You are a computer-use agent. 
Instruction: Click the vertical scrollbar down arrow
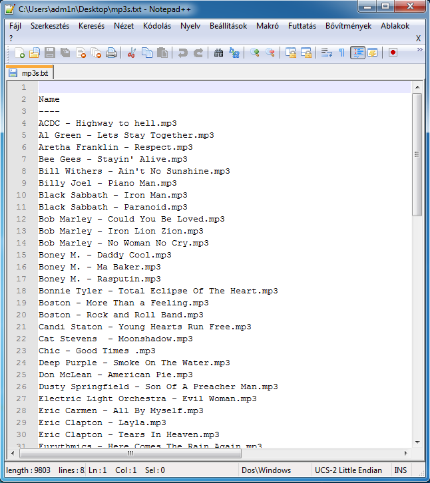417,442
